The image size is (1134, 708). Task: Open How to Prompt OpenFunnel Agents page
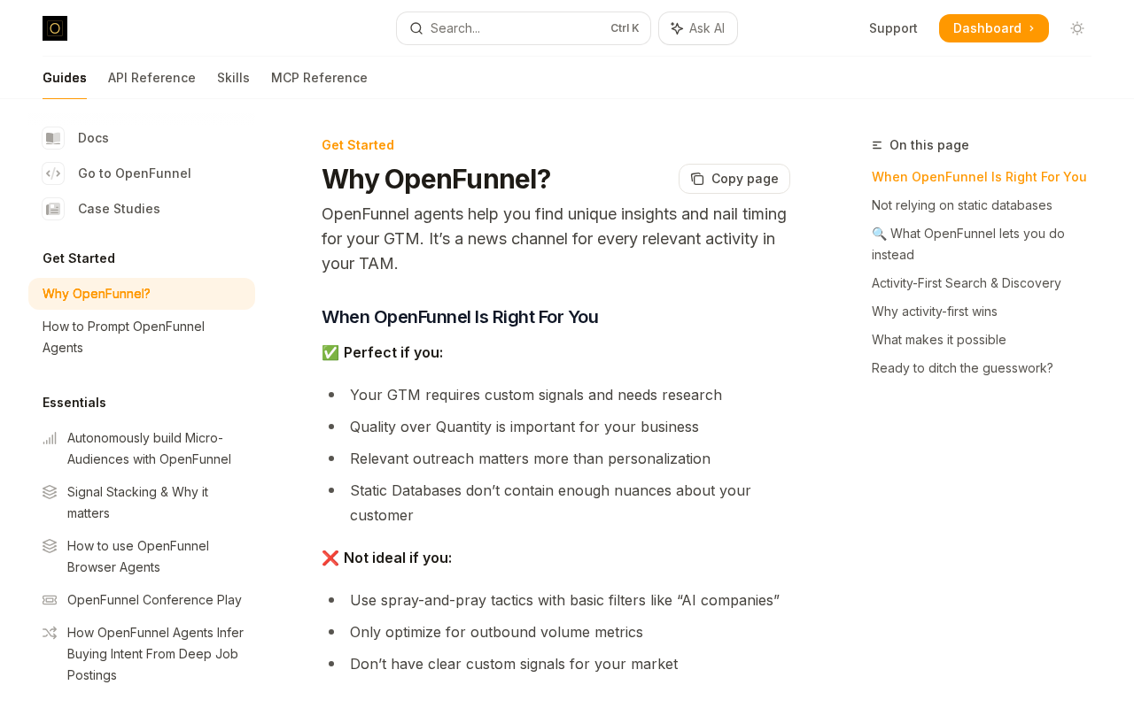point(124,337)
